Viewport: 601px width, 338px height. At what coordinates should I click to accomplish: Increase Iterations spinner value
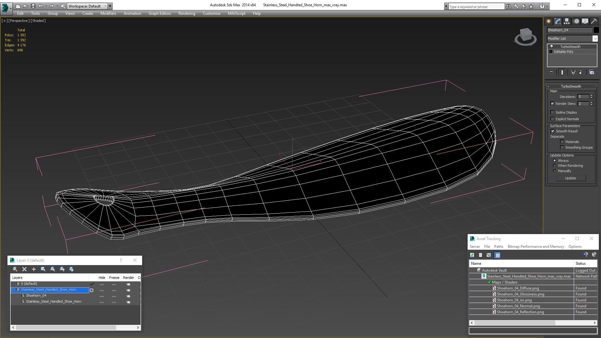[592, 95]
